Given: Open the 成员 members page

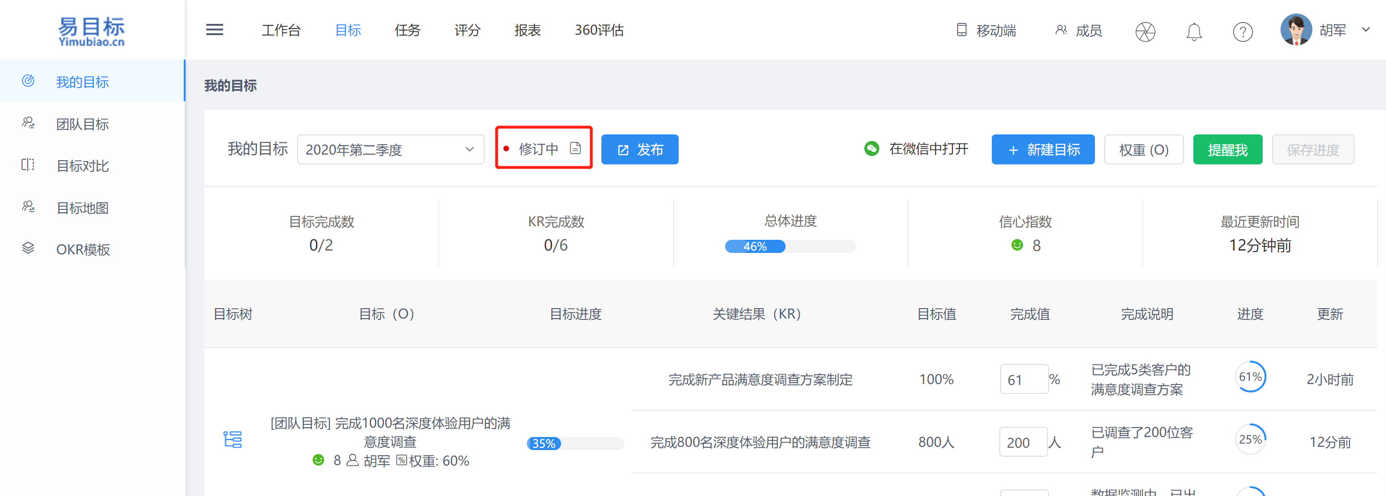Looking at the screenshot, I should (1079, 30).
